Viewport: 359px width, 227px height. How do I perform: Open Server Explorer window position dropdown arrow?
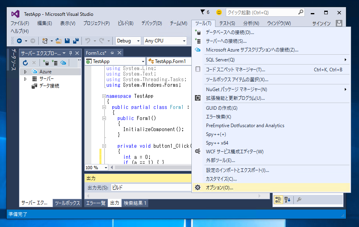click(x=64, y=53)
